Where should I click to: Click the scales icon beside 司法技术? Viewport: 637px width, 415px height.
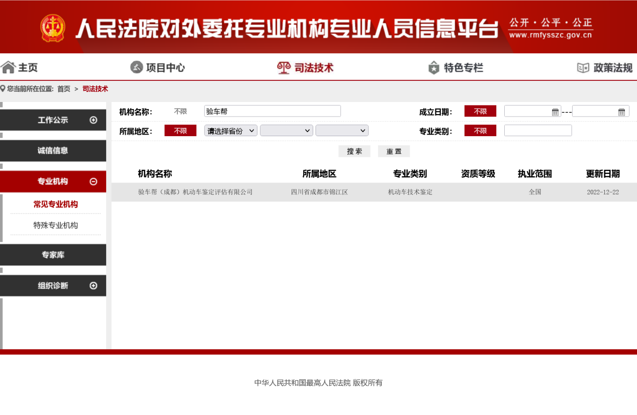pos(284,67)
